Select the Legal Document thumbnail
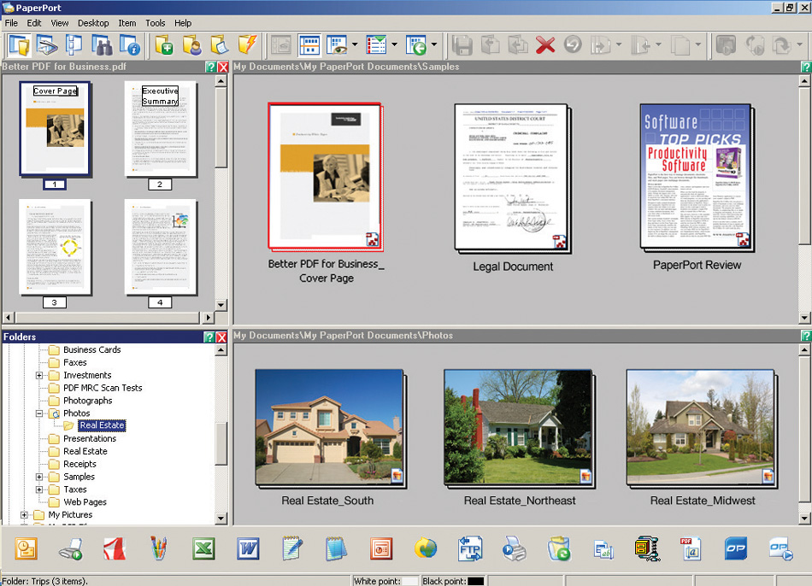812x586 pixels. (512, 178)
